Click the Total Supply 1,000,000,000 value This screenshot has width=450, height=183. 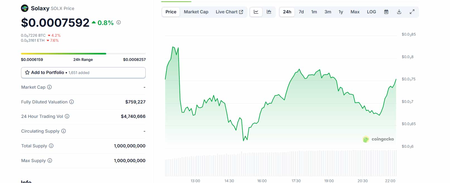tap(130, 146)
